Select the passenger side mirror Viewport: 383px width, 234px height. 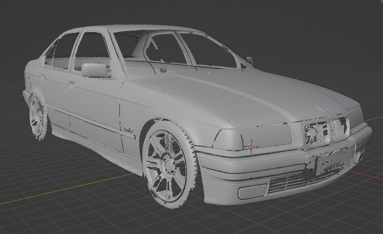[x=249, y=61]
